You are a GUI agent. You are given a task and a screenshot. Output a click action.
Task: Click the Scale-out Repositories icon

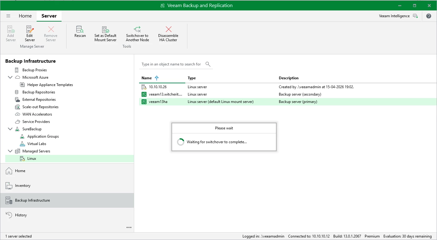coord(17,107)
